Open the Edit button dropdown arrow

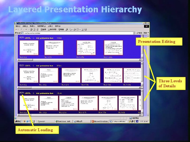[80, 29]
